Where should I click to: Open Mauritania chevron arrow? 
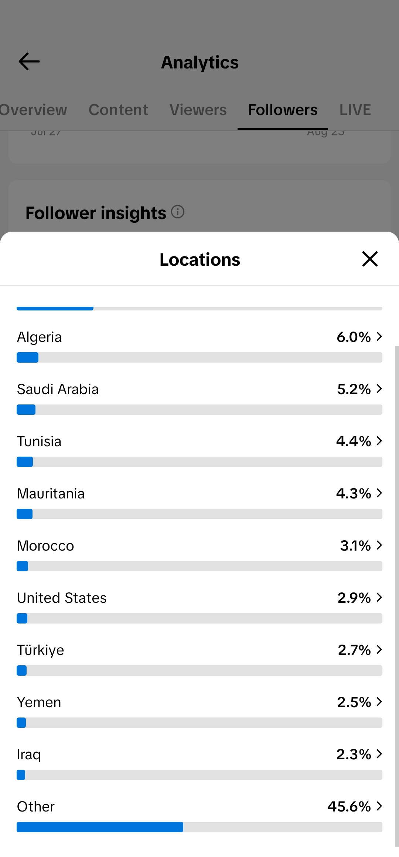point(379,493)
